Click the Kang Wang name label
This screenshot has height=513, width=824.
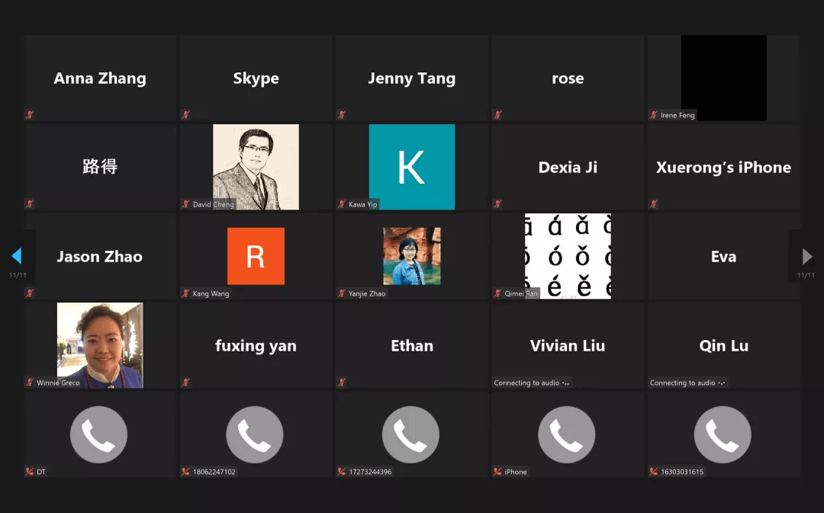click(211, 293)
